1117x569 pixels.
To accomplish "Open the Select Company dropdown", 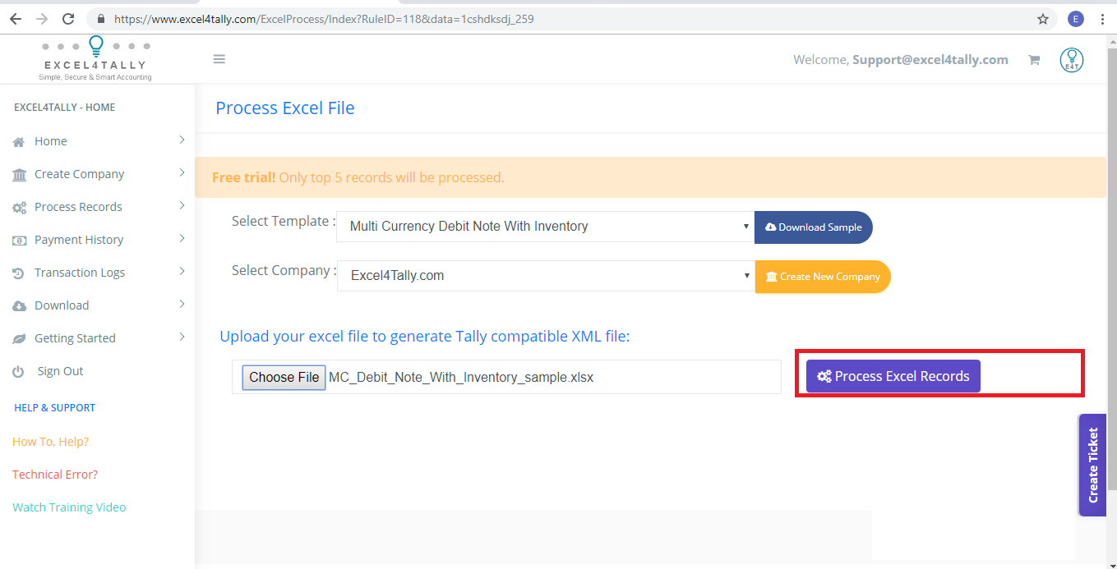I will [545, 276].
